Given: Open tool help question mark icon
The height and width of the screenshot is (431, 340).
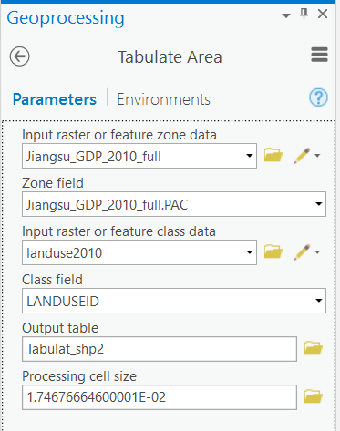Looking at the screenshot, I should [x=318, y=97].
